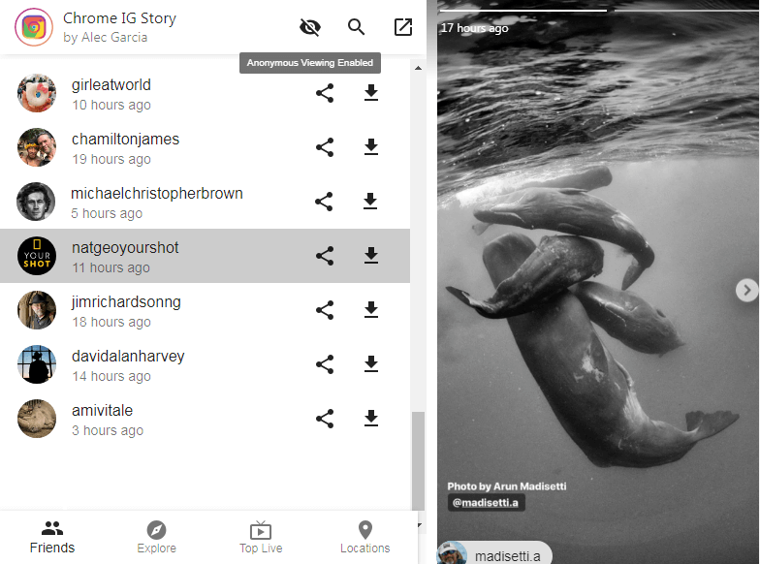Open madisetti.a profile chip at bottom

(x=494, y=554)
